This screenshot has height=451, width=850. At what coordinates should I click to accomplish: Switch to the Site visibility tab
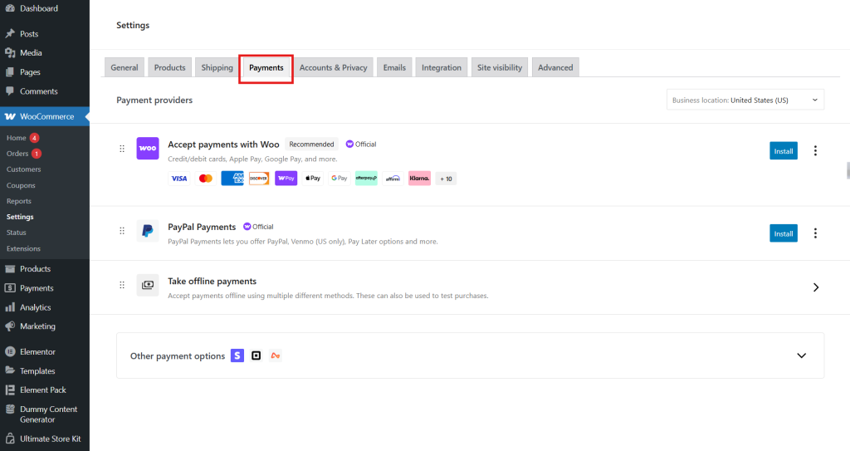499,67
